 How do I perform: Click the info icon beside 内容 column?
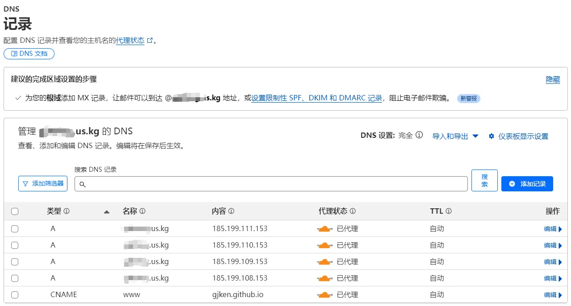point(231,211)
